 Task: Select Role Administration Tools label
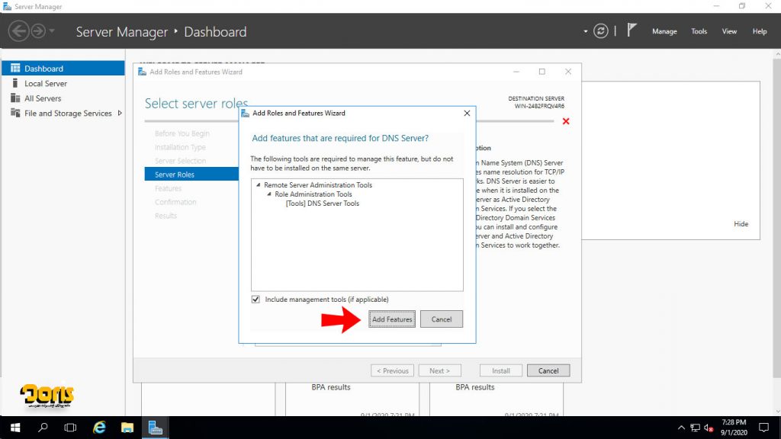coord(313,194)
